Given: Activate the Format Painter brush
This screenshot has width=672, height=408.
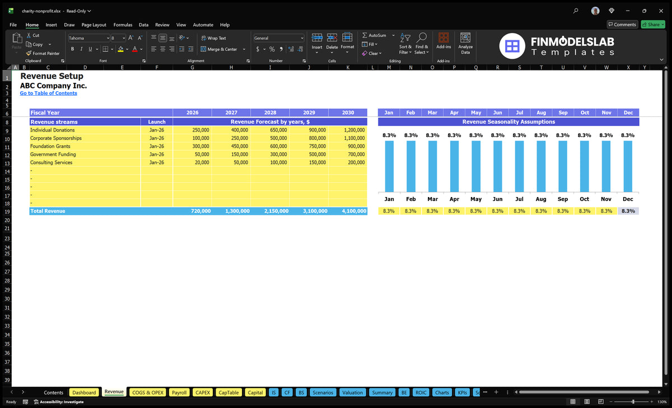Looking at the screenshot, I should (x=43, y=53).
